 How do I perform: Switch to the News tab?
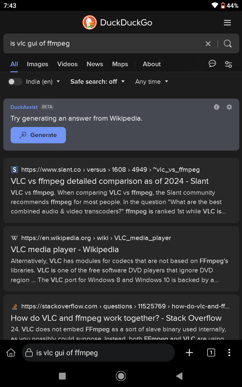pos(95,64)
